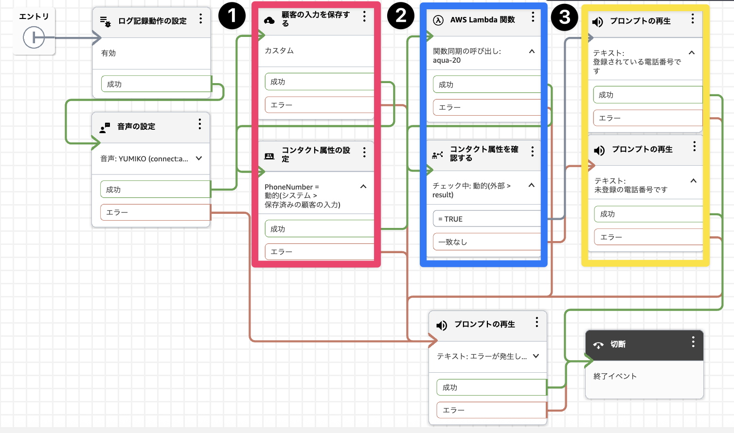
Task: Click the ログ記録動作の設定 block title
Action: point(153,21)
